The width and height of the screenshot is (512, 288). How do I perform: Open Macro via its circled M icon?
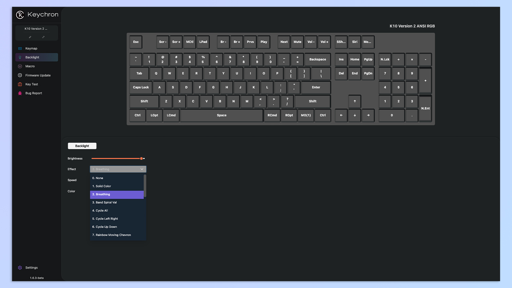pos(20,66)
